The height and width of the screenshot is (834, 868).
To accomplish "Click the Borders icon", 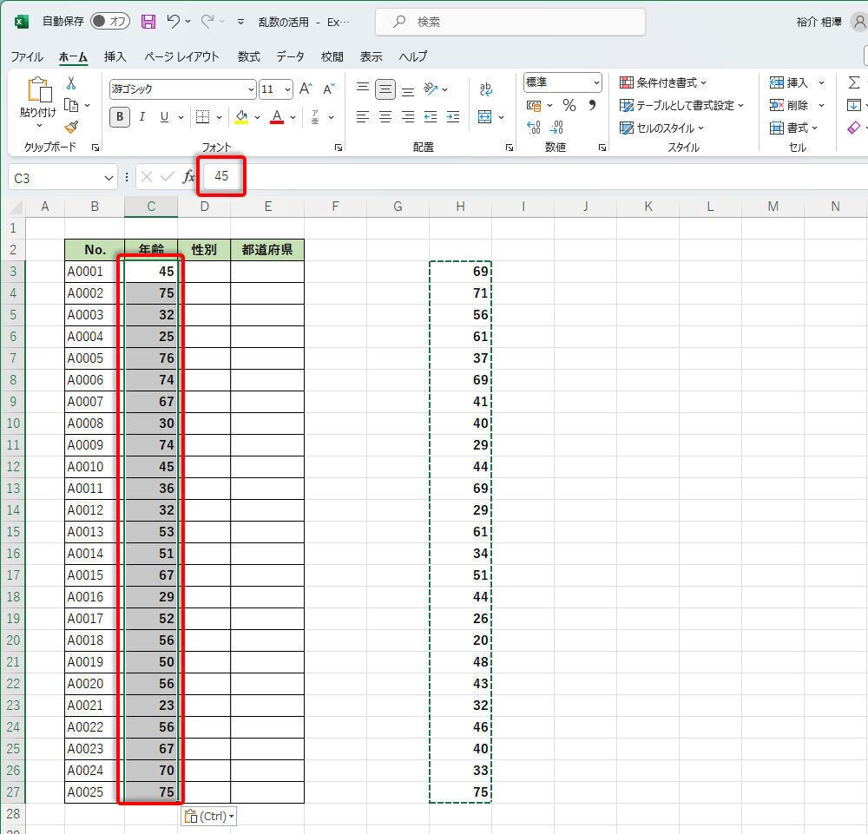I will pyautogui.click(x=202, y=117).
